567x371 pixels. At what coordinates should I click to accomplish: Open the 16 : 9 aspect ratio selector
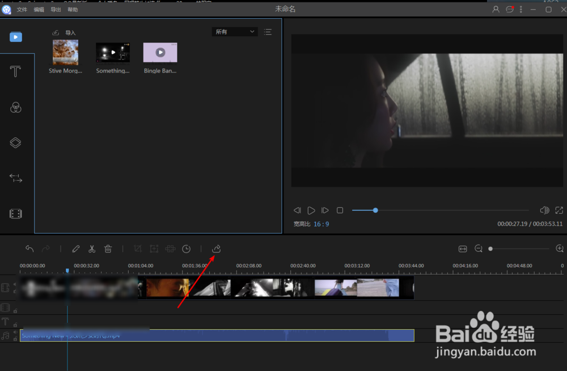(321, 224)
